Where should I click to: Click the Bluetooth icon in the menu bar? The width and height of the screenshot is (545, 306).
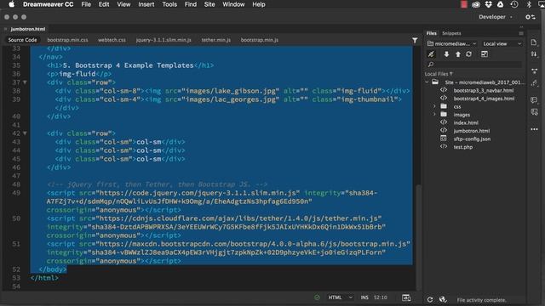529,4
